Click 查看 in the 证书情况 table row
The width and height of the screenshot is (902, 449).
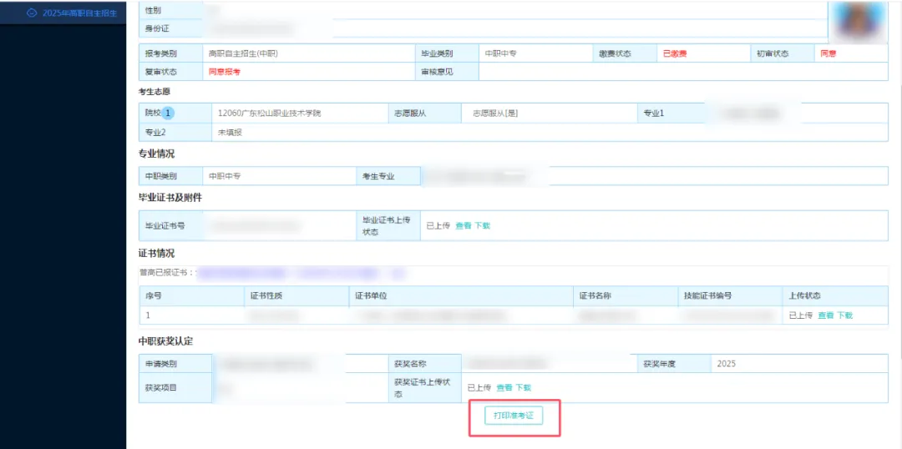[825, 315]
